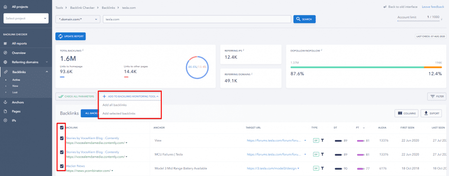Toggle the select-all checkbox in Backlink header

pos(62,128)
